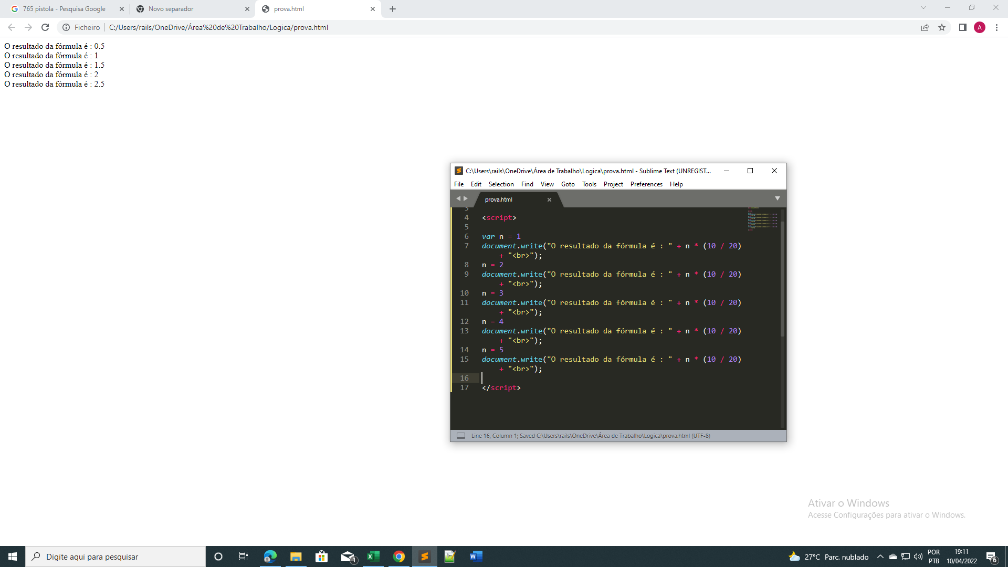
Task: Open Microsoft Store from taskbar
Action: pyautogui.click(x=321, y=556)
